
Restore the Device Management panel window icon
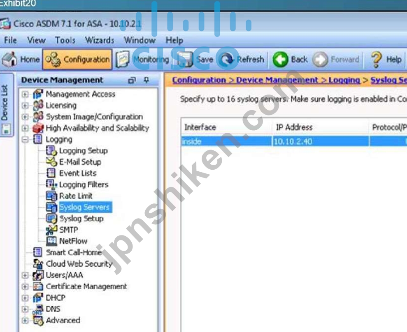pyautogui.click(x=132, y=81)
